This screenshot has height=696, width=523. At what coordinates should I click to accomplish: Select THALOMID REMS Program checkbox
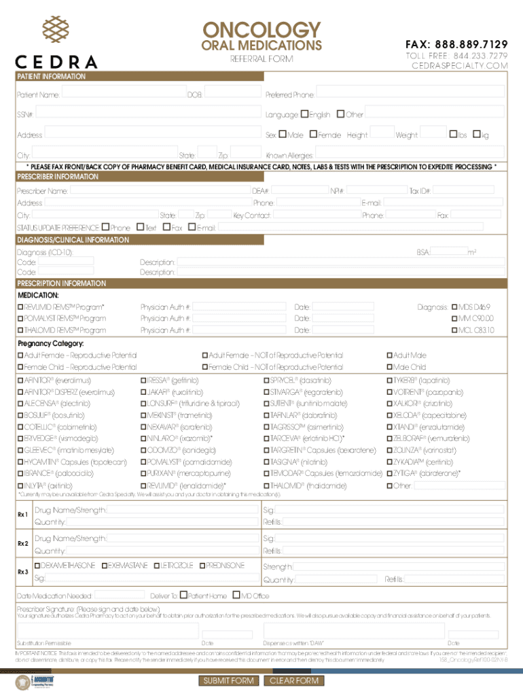click(x=20, y=330)
